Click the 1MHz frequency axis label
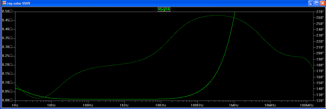 pyautogui.click(x=234, y=105)
